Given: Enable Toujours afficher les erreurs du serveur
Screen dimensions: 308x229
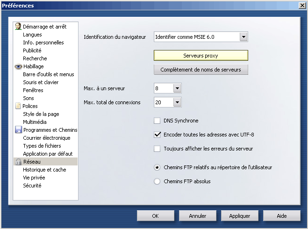Looking at the screenshot, I should coord(157,149).
